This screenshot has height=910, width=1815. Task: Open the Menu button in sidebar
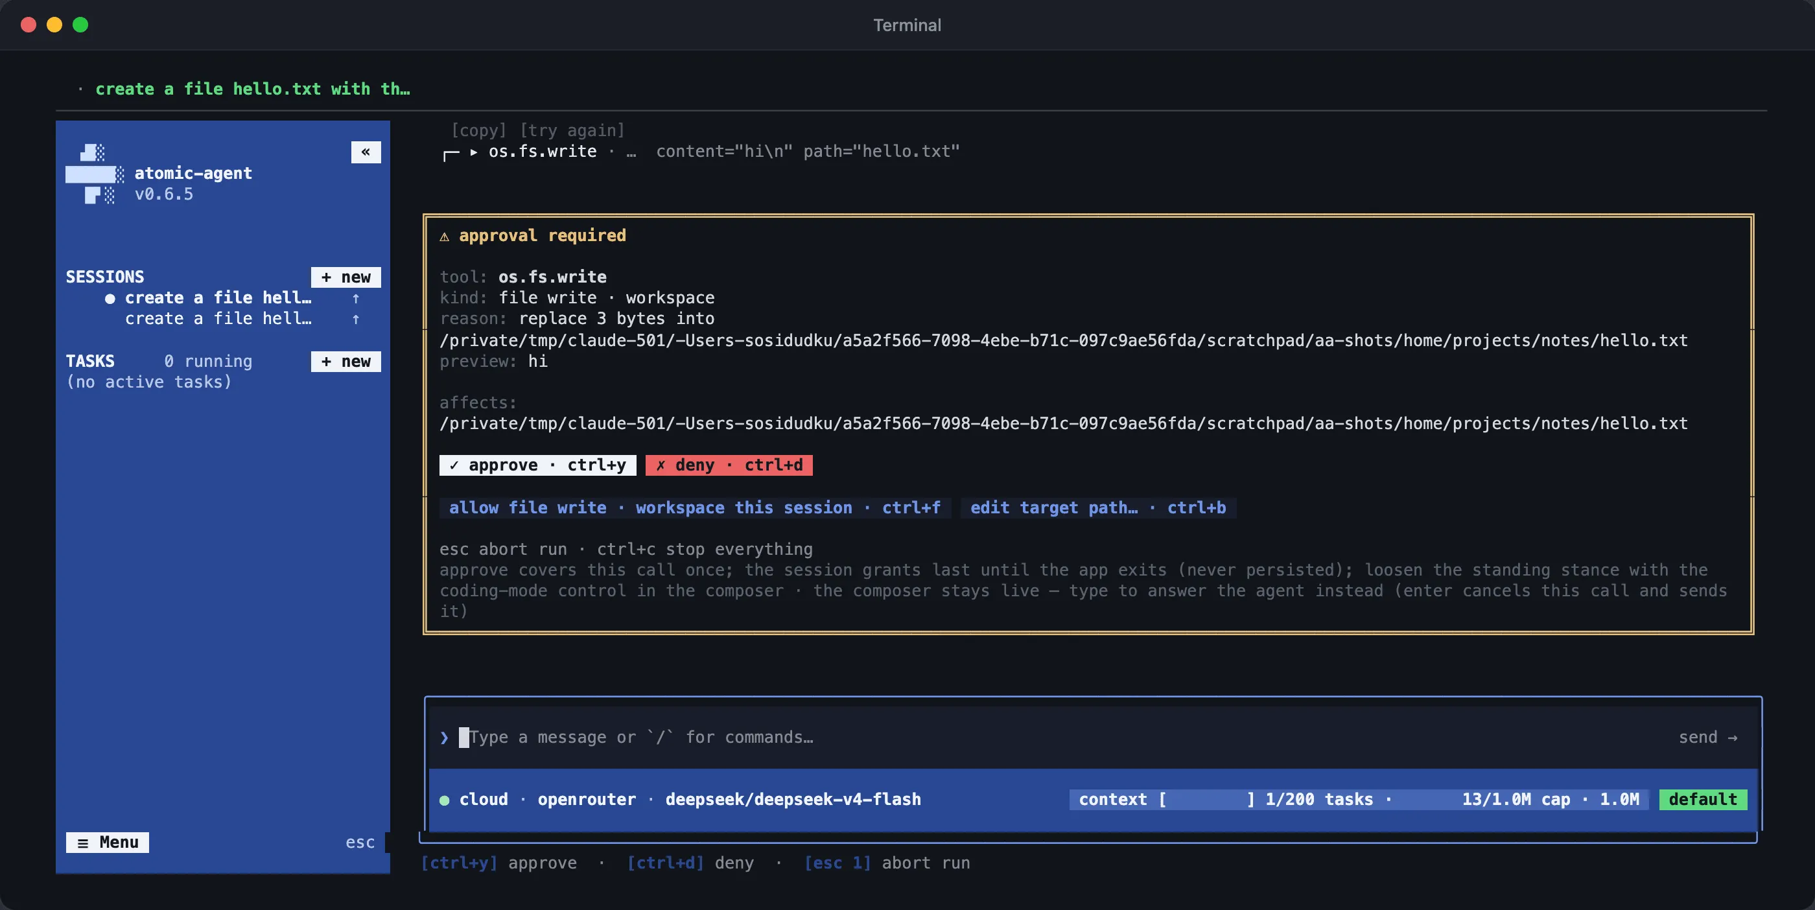click(x=108, y=843)
